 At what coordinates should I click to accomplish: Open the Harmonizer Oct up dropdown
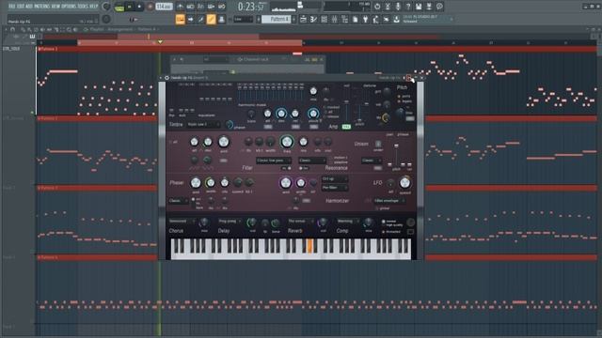tap(335, 179)
